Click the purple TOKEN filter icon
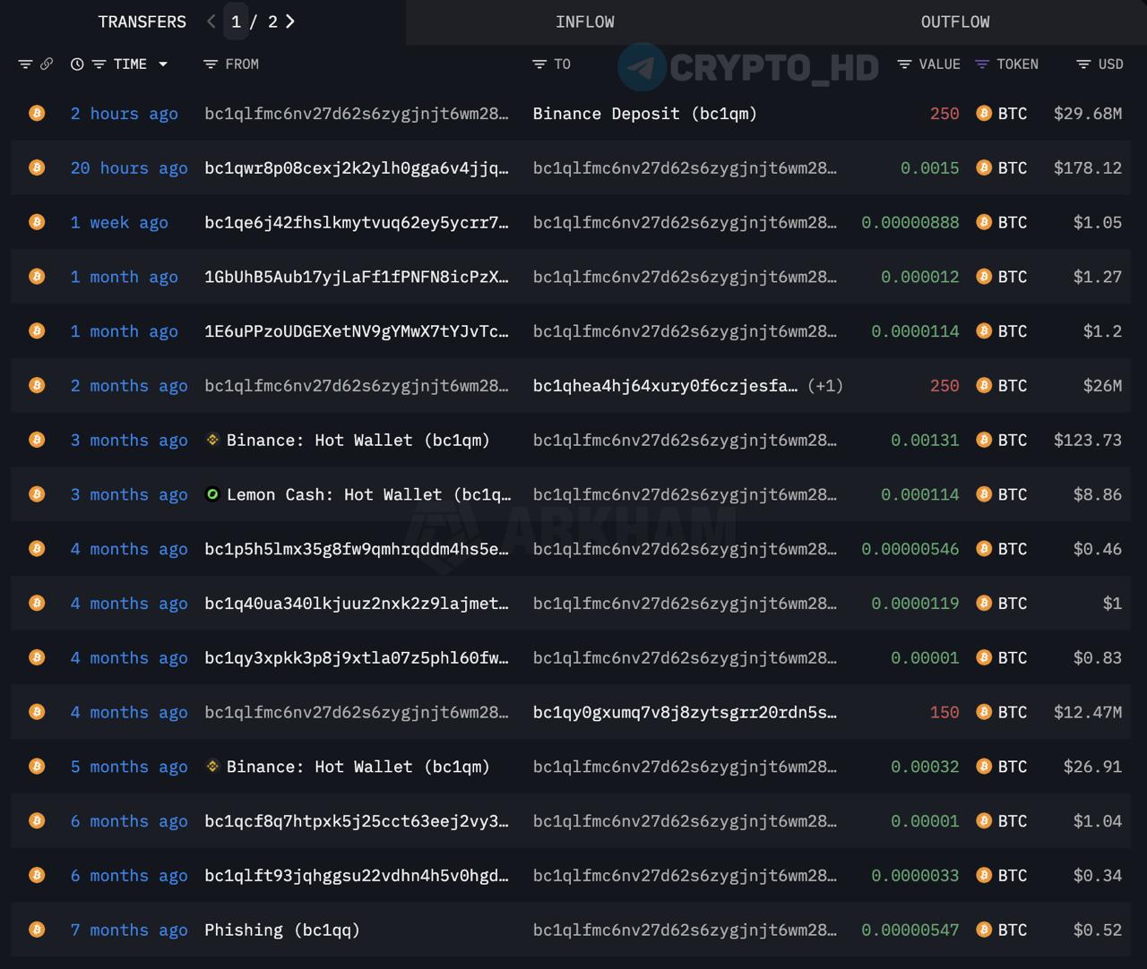Image resolution: width=1147 pixels, height=969 pixels. 982,64
